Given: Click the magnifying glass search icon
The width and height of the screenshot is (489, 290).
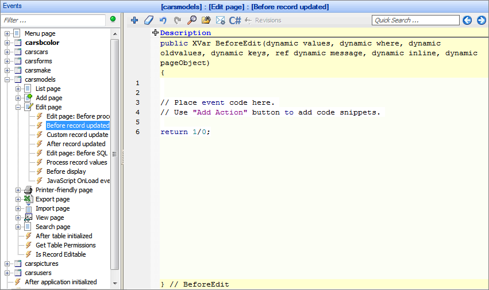Looking at the screenshot, I should pos(192,20).
